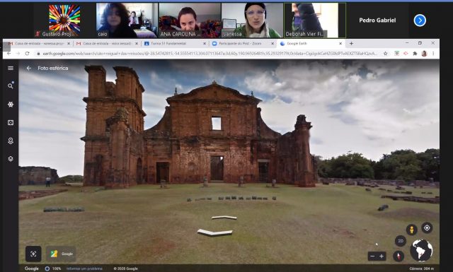Open the Chrome profile avatar
This screenshot has width=453, height=272.
pos(424,54)
